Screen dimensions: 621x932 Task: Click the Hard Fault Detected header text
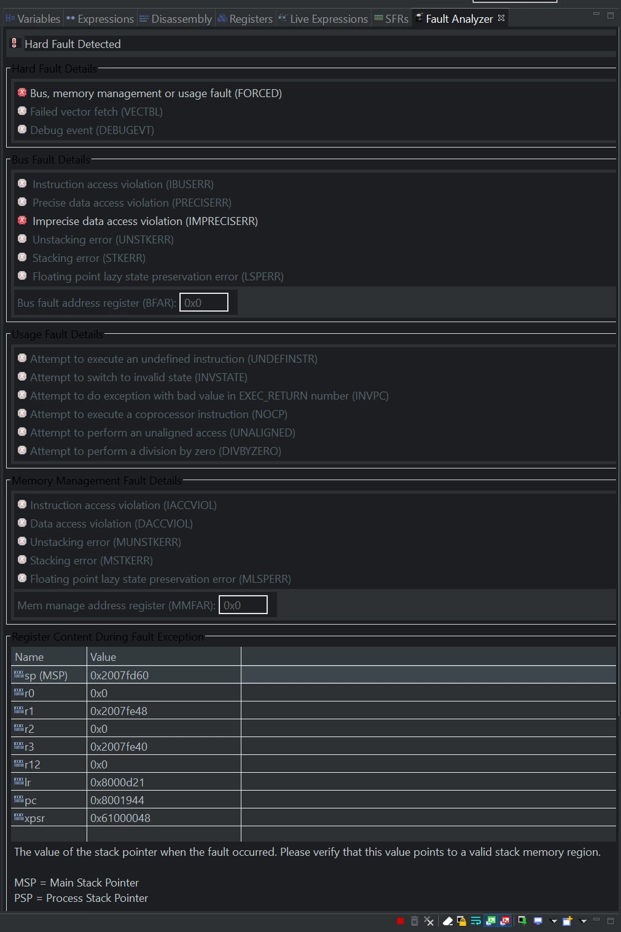(72, 44)
